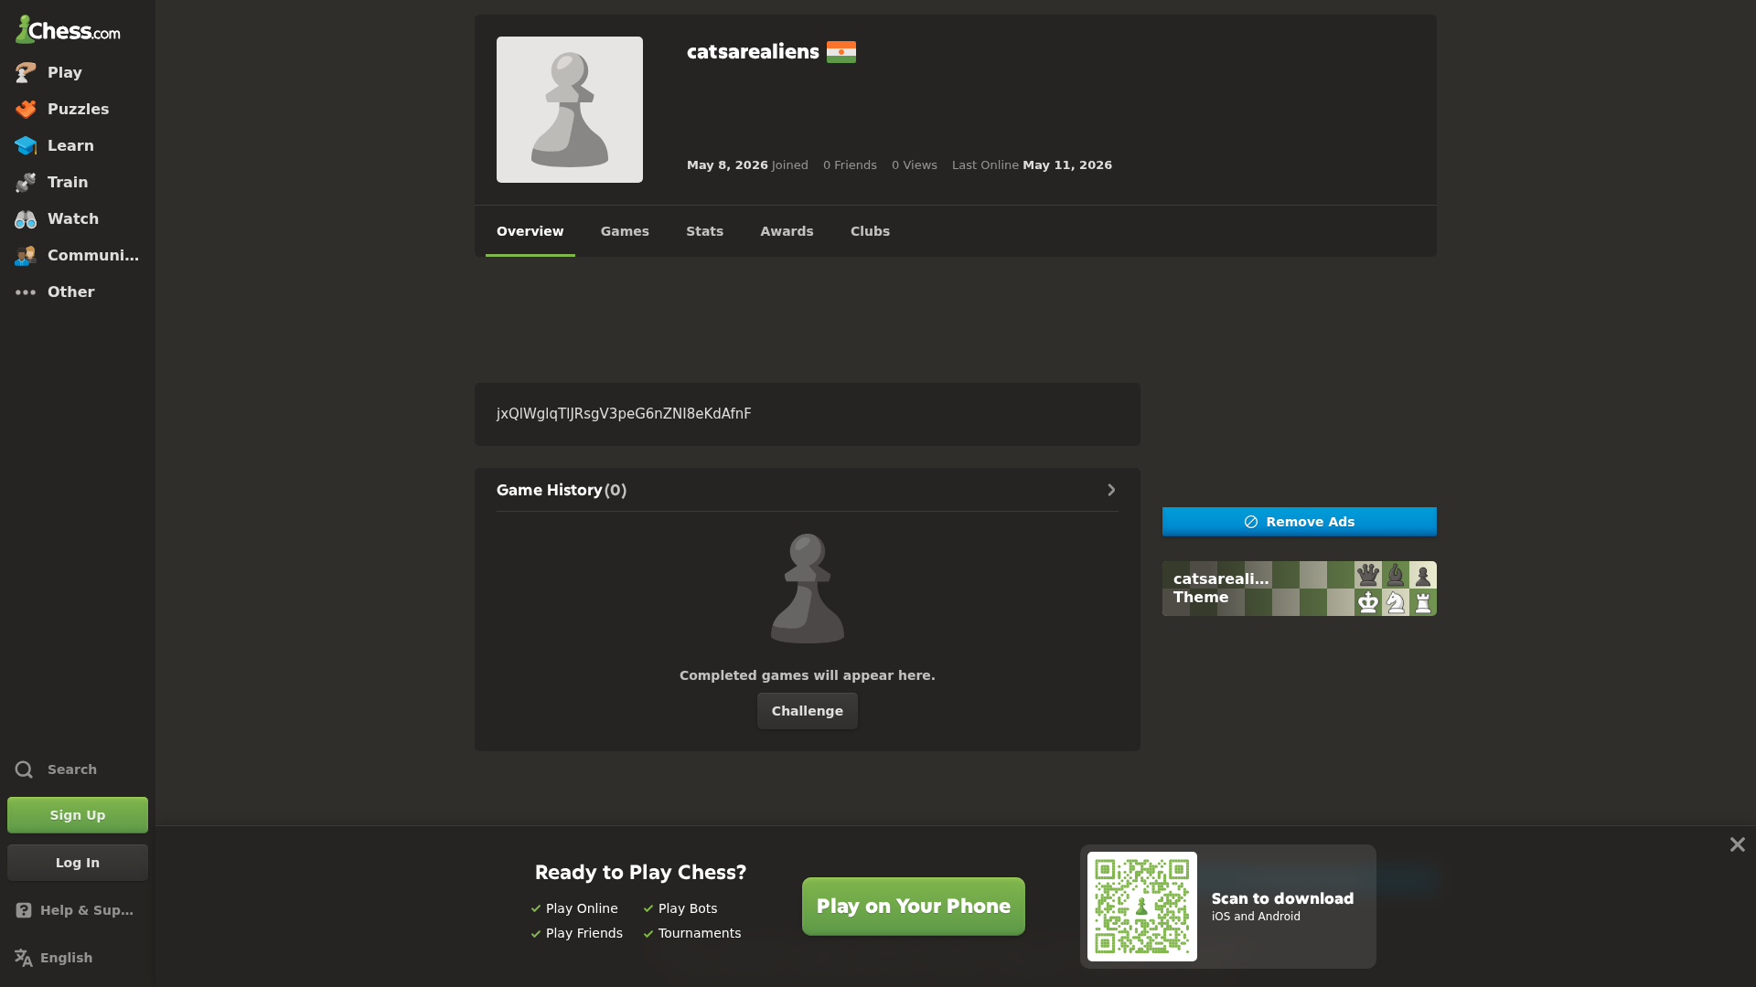Click the Search magnifier icon
This screenshot has width=1756, height=987.
(x=25, y=769)
